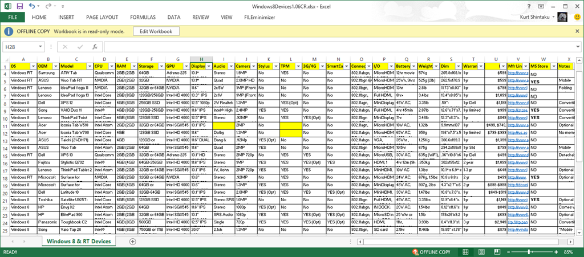Open the FILE menu
The width and height of the screenshot is (584, 257).
(x=13, y=18)
